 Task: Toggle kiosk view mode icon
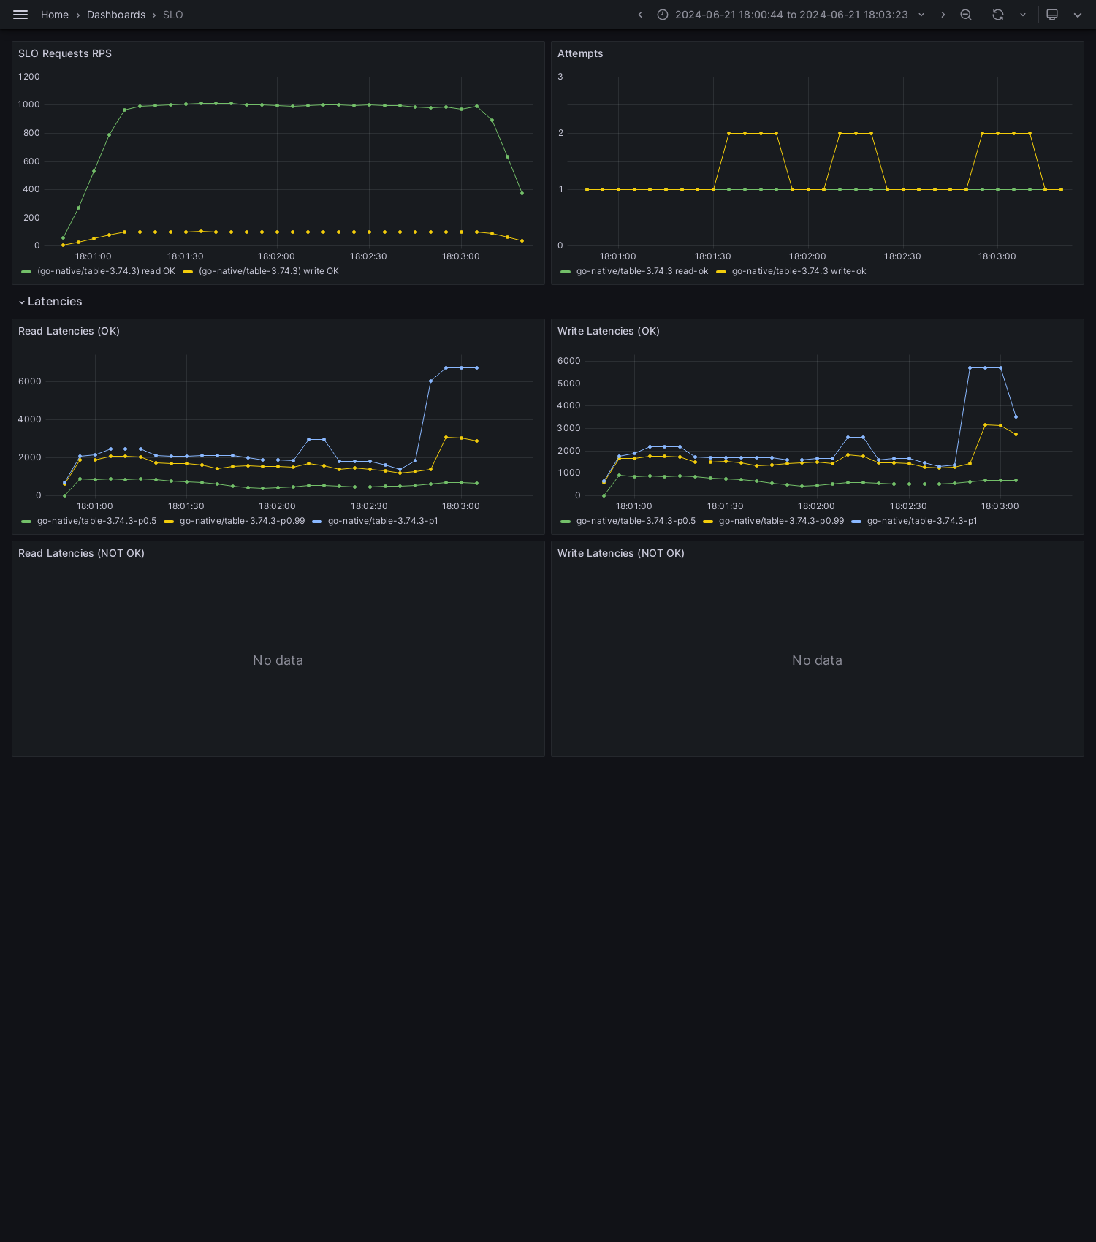(1052, 15)
